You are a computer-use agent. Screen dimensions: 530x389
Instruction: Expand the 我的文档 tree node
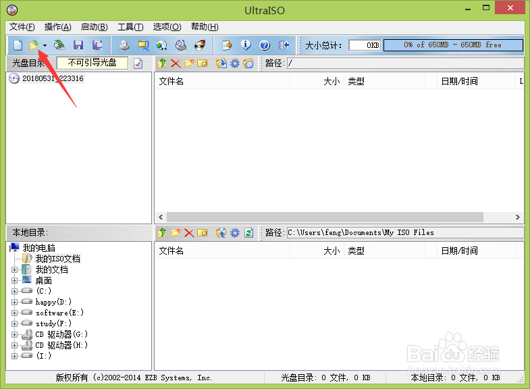click(15, 269)
